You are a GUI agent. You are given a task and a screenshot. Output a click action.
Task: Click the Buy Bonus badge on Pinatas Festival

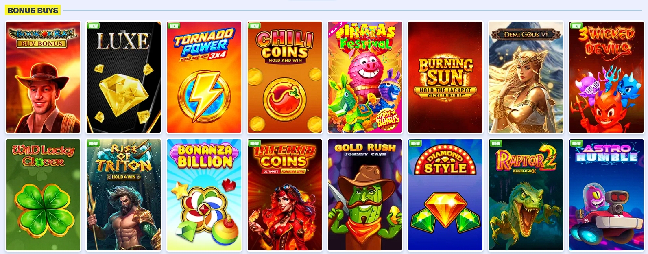(388, 119)
